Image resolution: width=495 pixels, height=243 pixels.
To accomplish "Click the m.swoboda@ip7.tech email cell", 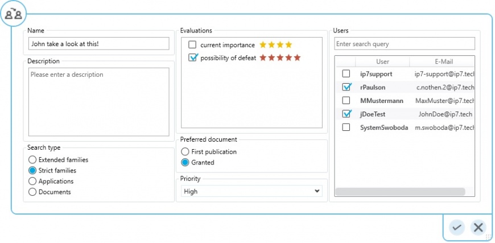I will (444, 128).
